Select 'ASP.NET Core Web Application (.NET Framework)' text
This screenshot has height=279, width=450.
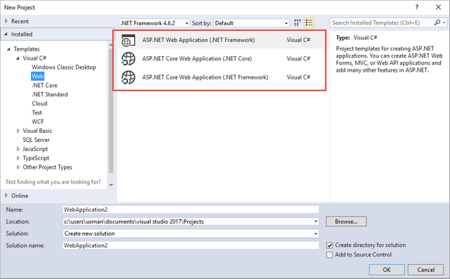click(205, 77)
